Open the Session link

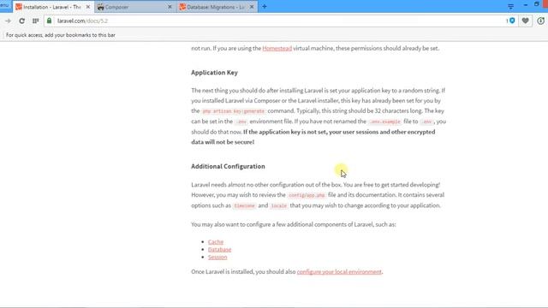coord(217,257)
